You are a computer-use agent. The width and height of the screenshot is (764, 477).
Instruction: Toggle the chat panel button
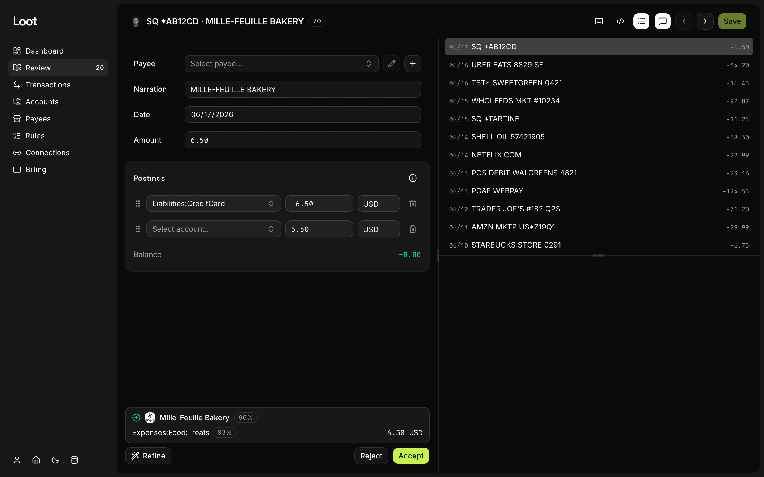(662, 21)
